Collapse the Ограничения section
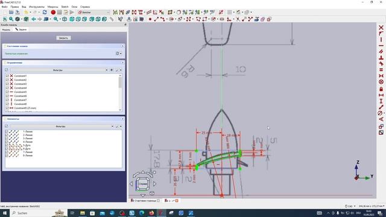Viewport: 386px width, 217px height. pyautogui.click(x=122, y=63)
